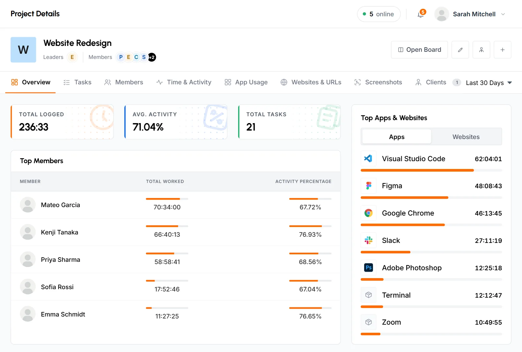Open the manage members person button
This screenshot has width=522, height=352.
pos(481,50)
